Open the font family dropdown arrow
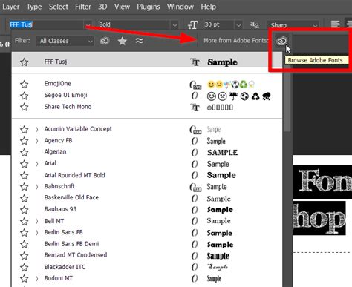Image resolution: width=352 pixels, height=287 pixels. tap(88, 25)
